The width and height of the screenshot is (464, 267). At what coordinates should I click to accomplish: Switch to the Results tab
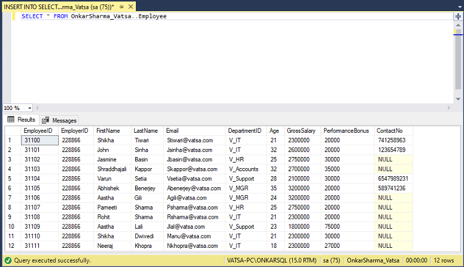[x=22, y=119]
